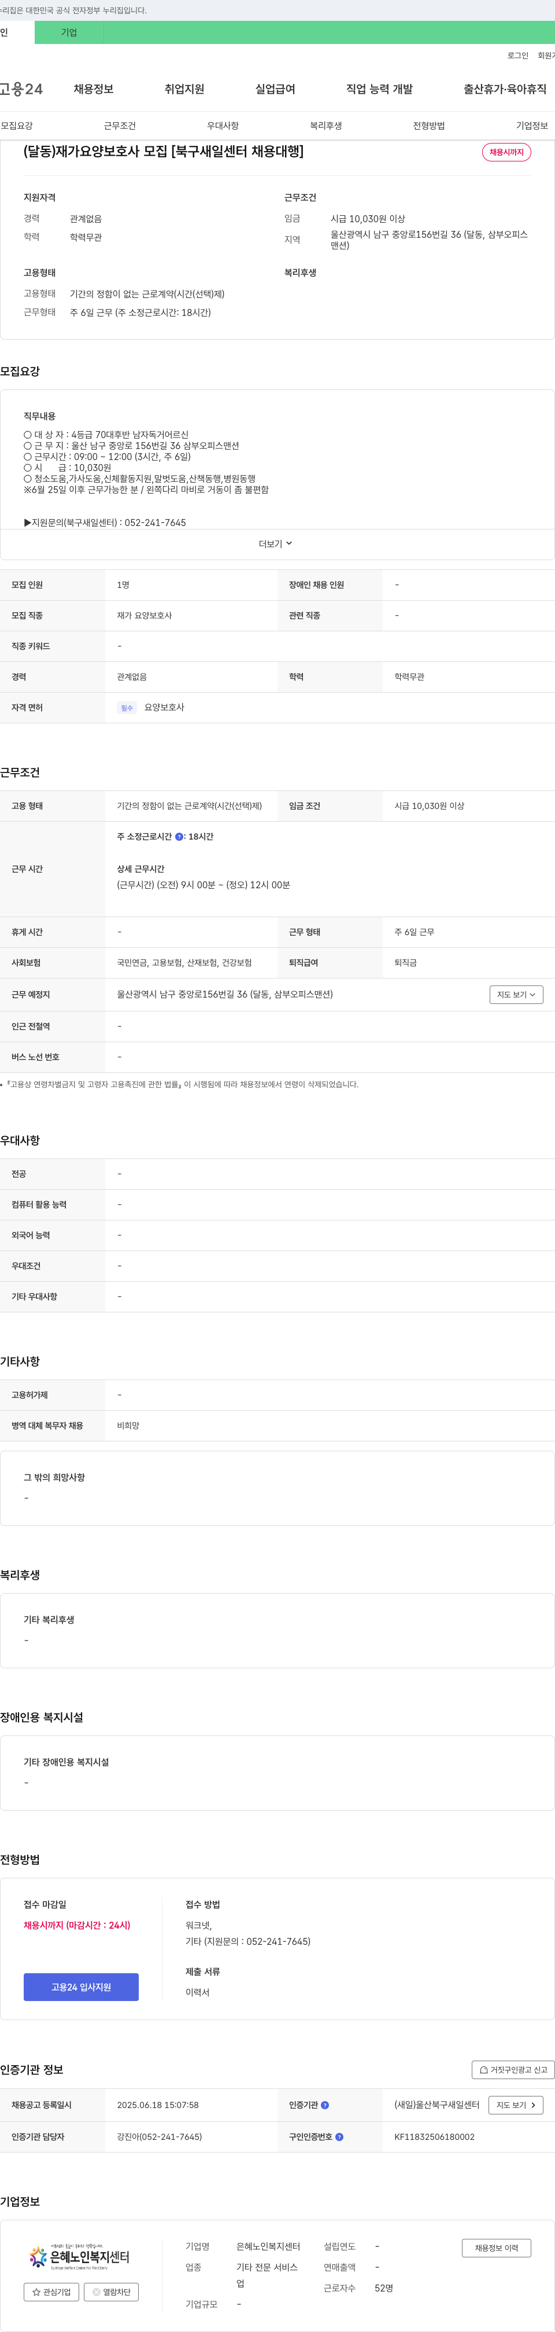Image resolution: width=555 pixels, height=2332 pixels.
Task: Click the 구인인증번호 value KF11832506180002
Action: 434,2138
